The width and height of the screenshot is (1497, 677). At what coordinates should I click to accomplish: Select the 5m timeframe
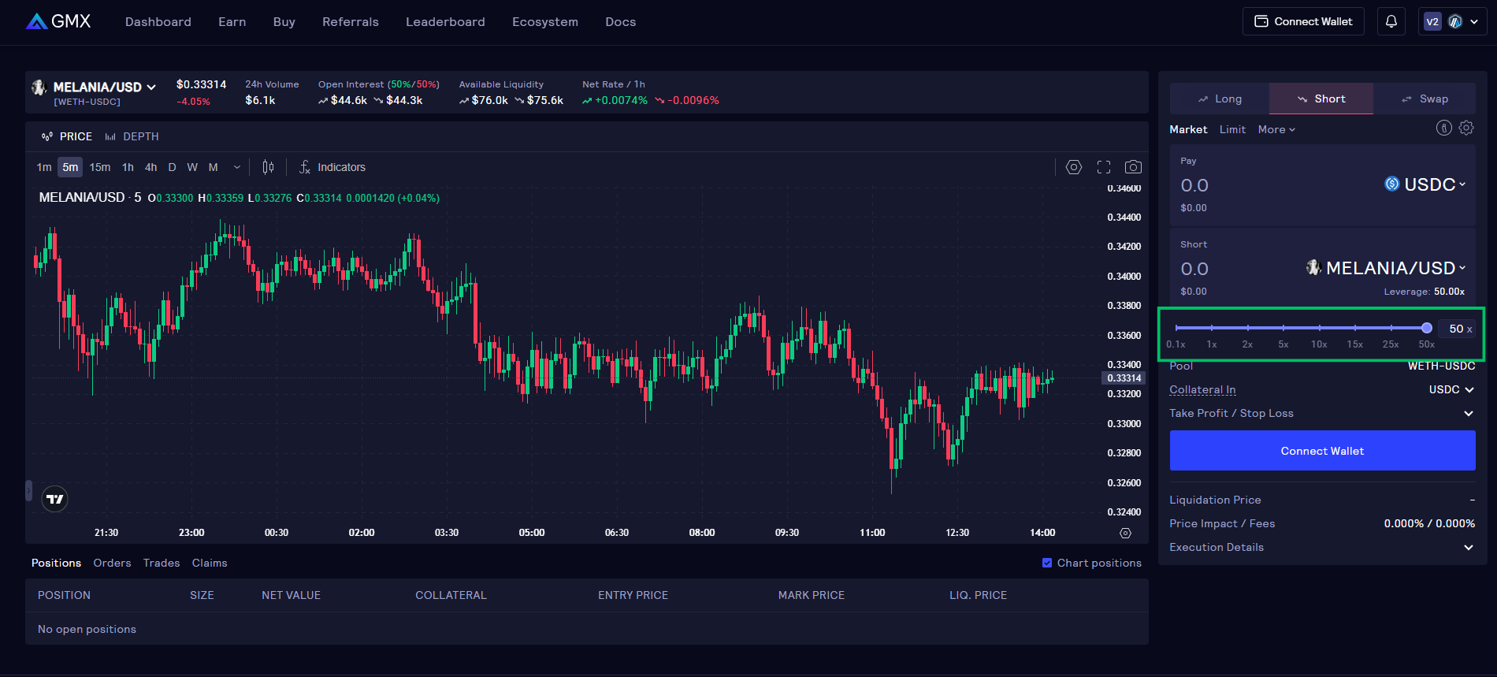70,167
